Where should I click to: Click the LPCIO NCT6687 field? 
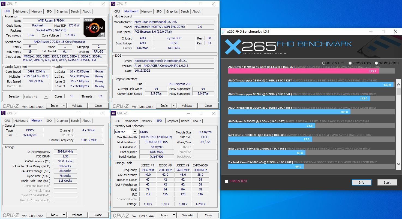coord(174,48)
